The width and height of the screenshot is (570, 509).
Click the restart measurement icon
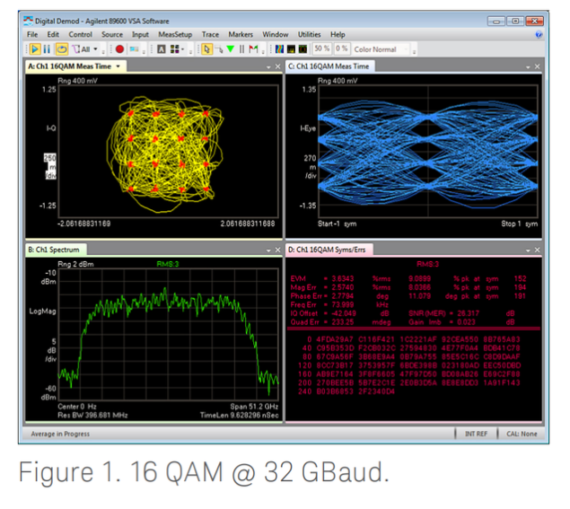tap(62, 48)
